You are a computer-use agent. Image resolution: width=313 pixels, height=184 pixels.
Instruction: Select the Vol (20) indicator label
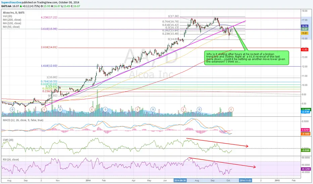tap(7, 16)
